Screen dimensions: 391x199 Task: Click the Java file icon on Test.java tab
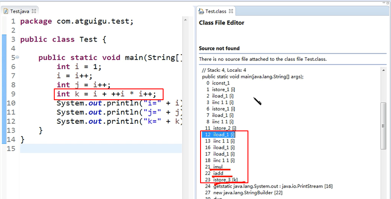(x=6, y=11)
